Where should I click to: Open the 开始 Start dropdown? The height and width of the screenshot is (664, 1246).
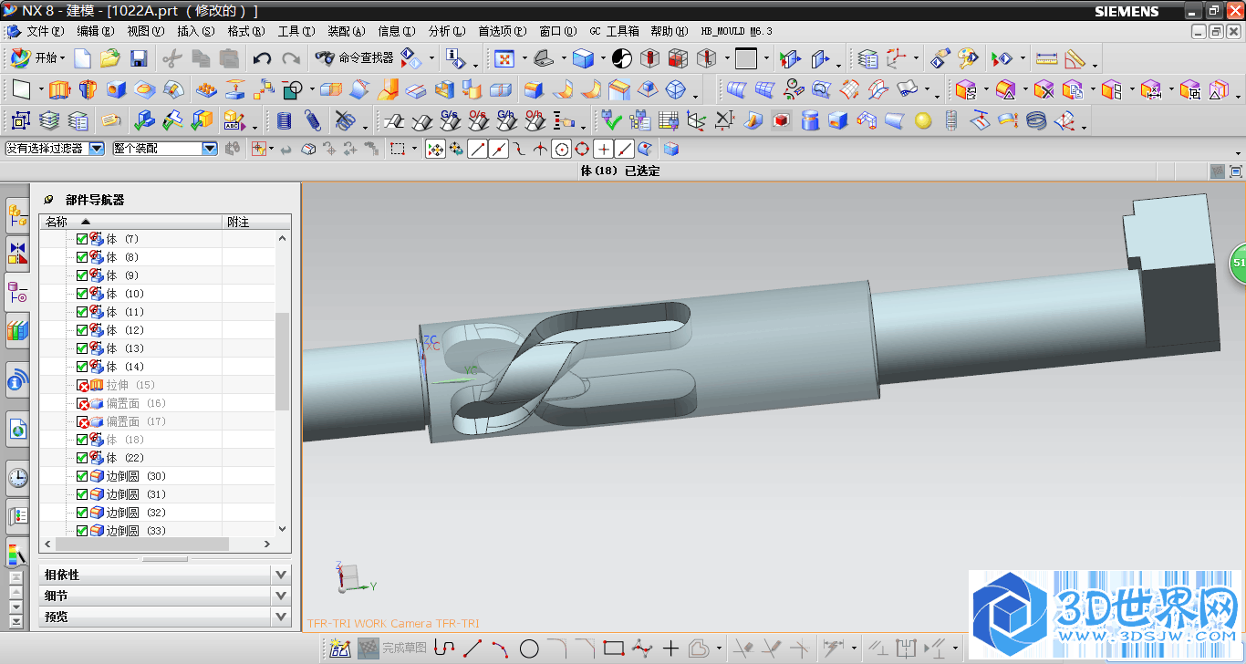[x=37, y=58]
